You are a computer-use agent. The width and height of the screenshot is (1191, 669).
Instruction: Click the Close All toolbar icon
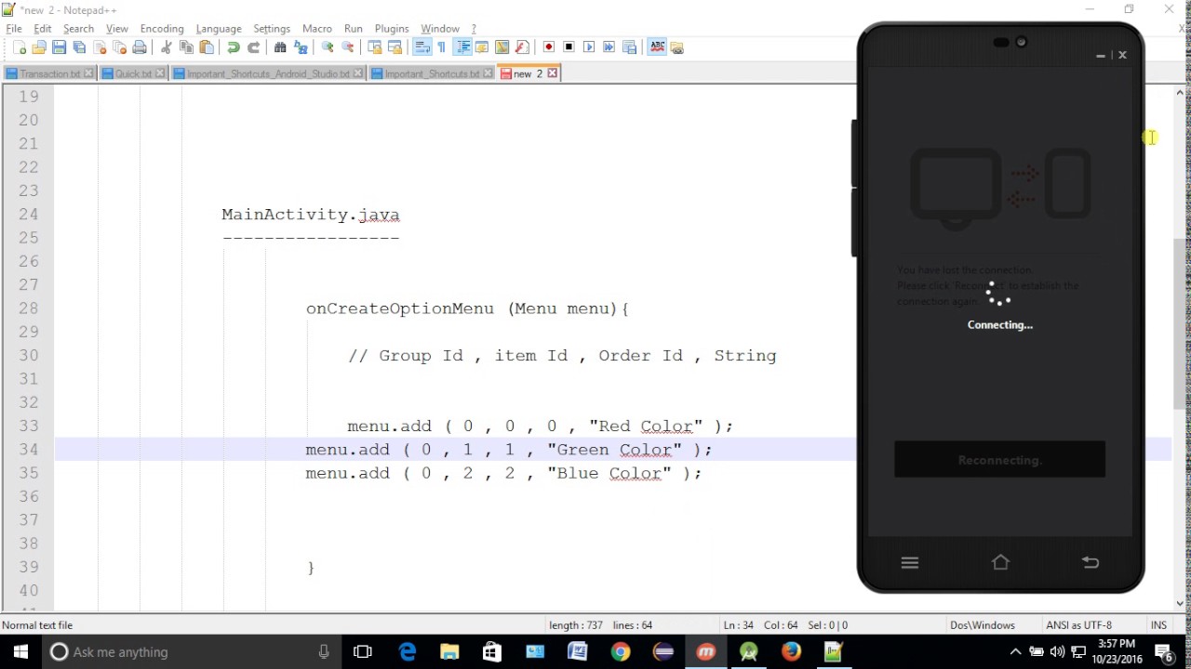(x=119, y=47)
